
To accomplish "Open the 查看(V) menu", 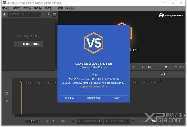I will pyautogui.click(x=27, y=8).
